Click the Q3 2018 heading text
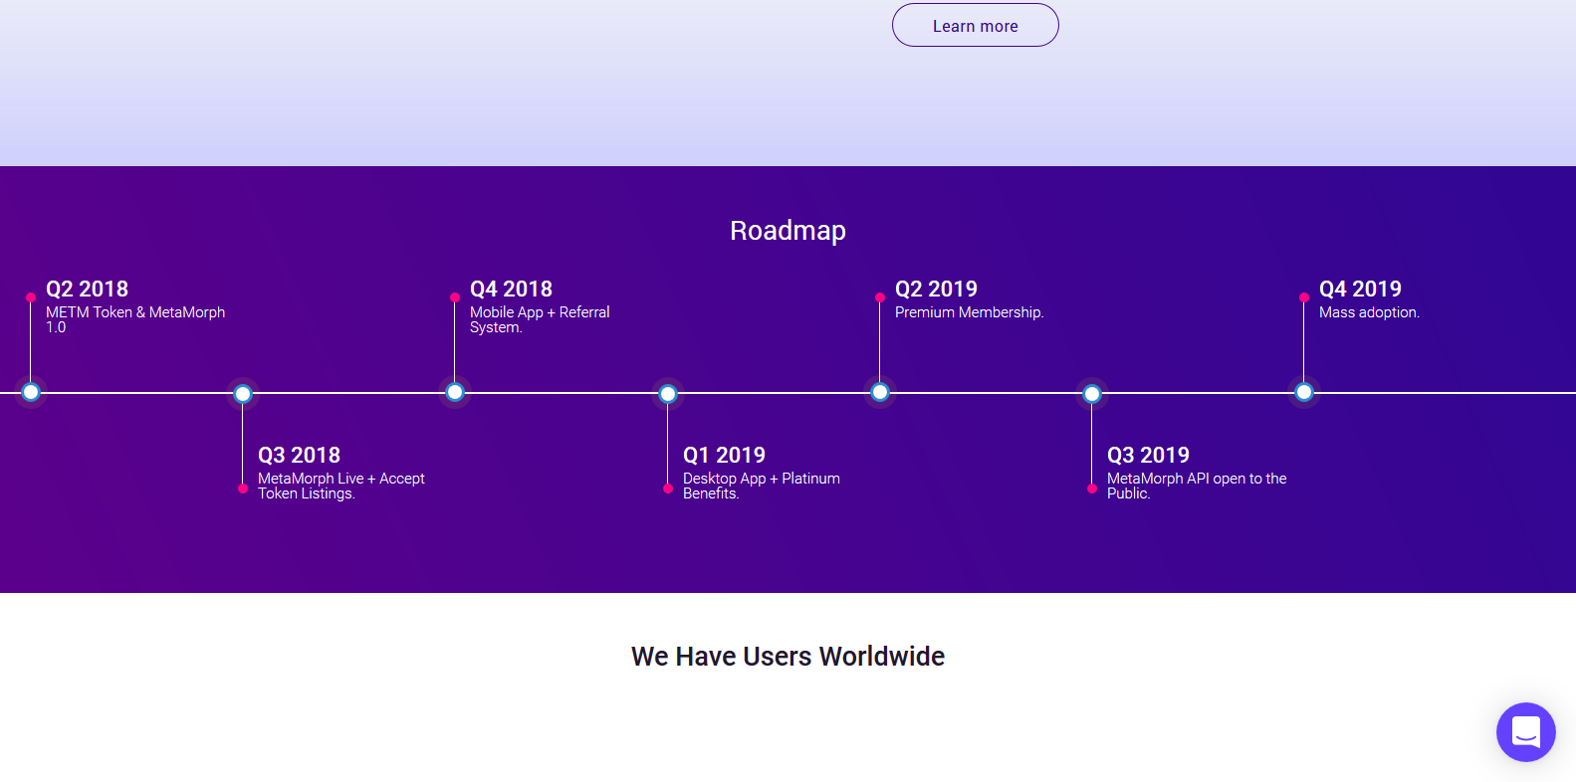The image size is (1576, 782). click(299, 455)
